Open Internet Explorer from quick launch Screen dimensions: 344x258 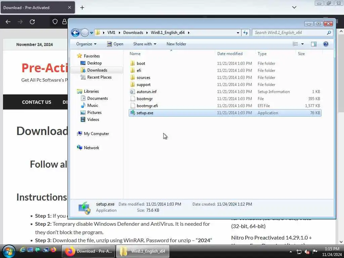point(23,250)
